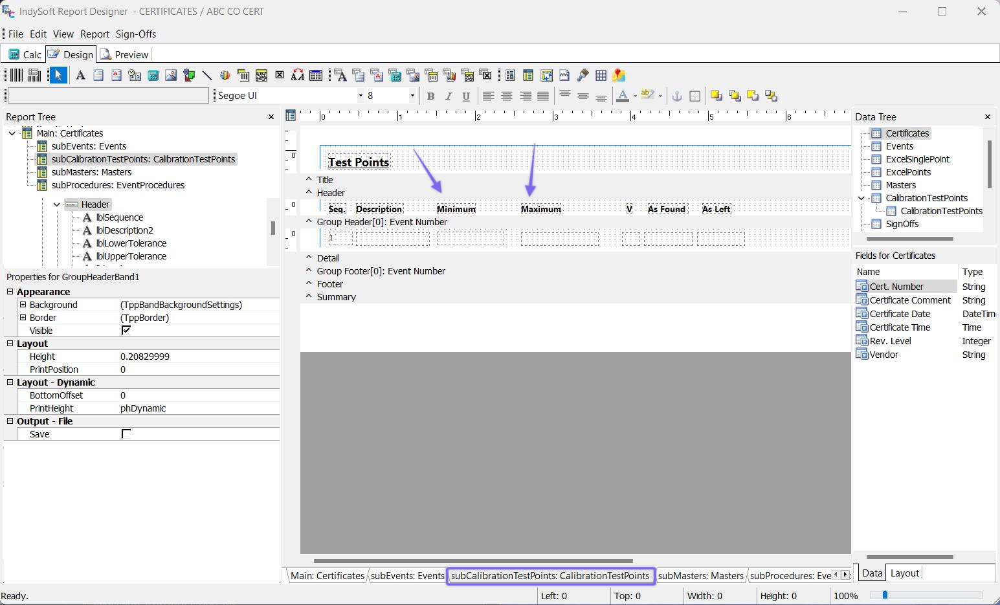
Task: Toggle Bold formatting
Action: click(x=430, y=96)
